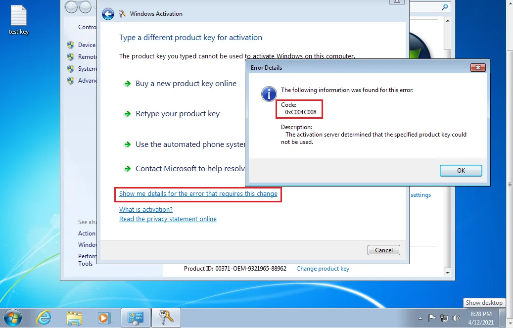Image resolution: width=513 pixels, height=328 pixels.
Task: Open the What is activation link
Action: [x=145, y=209]
